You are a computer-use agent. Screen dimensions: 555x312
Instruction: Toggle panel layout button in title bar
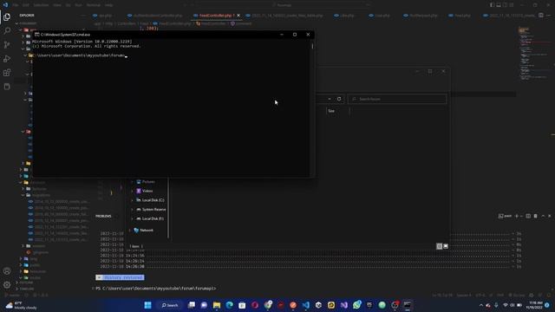click(499, 5)
